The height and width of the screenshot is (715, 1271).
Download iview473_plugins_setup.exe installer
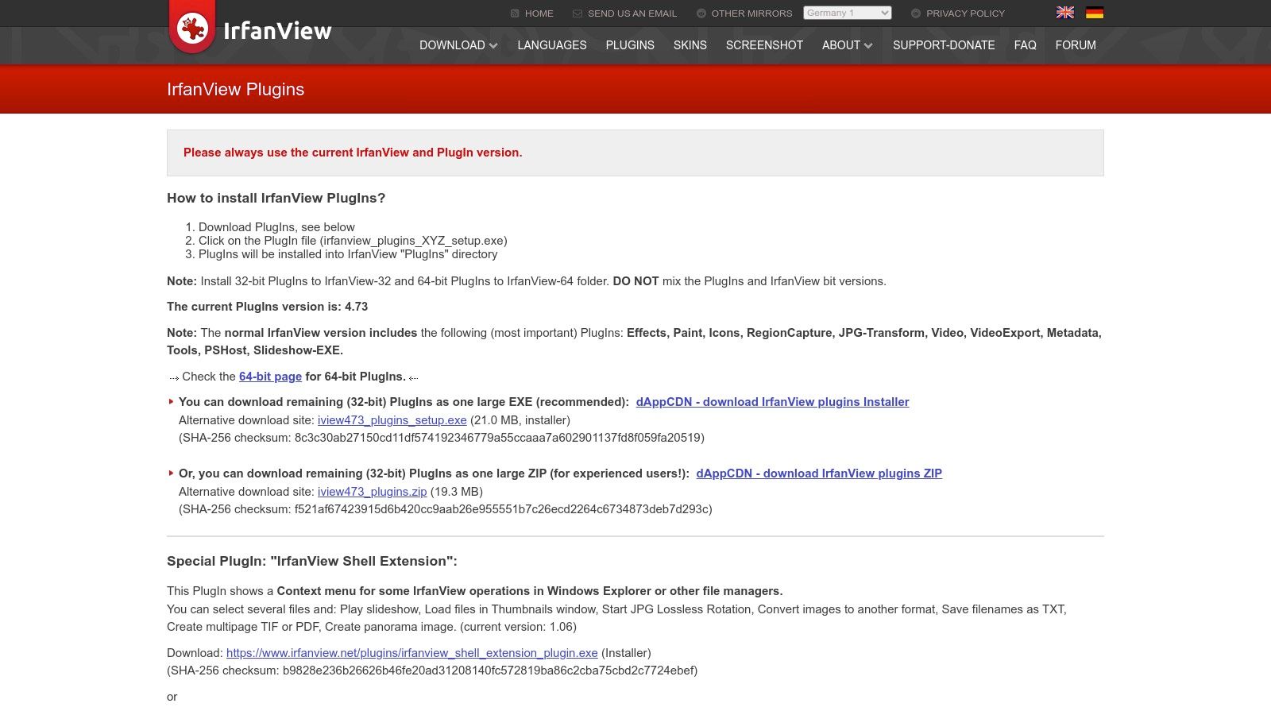(392, 420)
